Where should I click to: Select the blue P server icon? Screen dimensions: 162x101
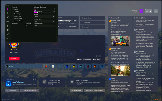pos(102,66)
